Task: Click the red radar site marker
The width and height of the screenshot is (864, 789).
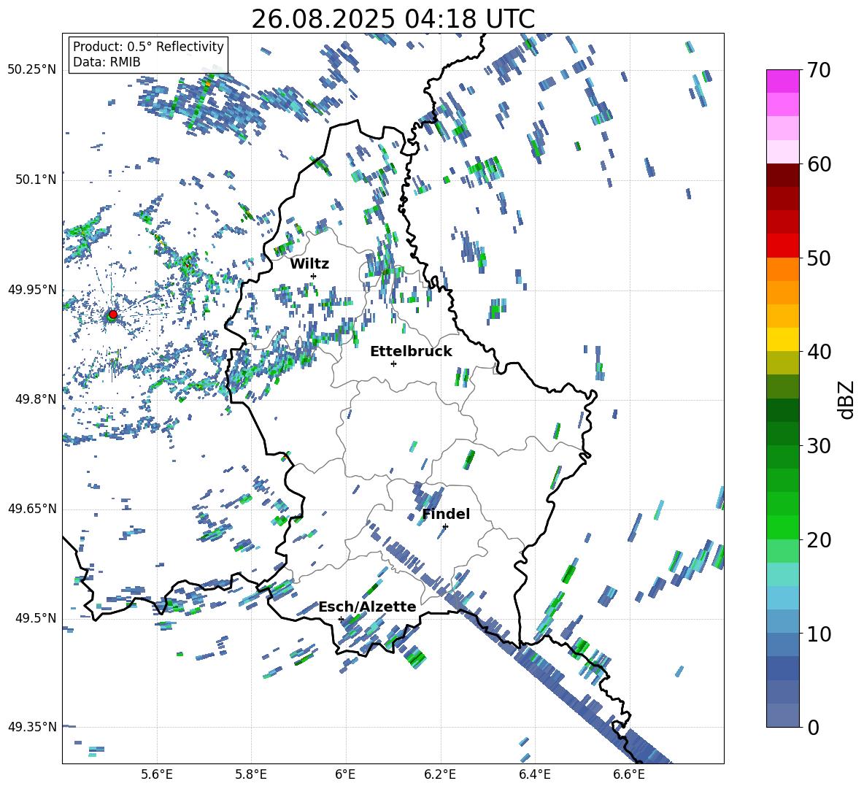Action: click(113, 314)
